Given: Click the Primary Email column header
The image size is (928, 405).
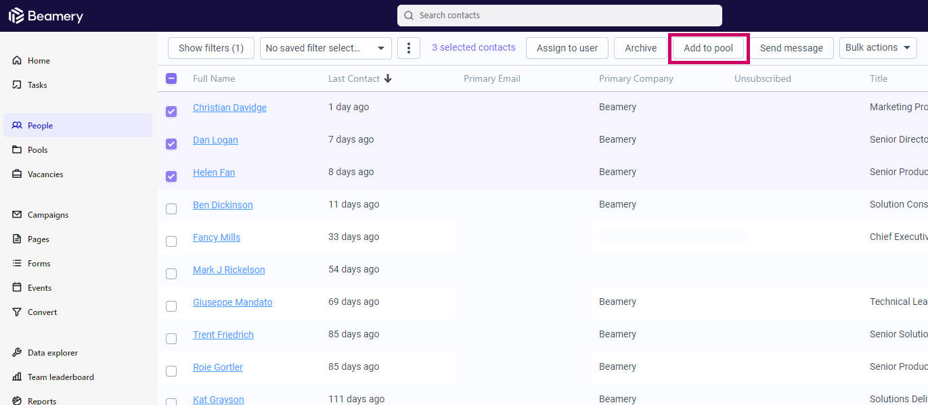Looking at the screenshot, I should click(492, 78).
